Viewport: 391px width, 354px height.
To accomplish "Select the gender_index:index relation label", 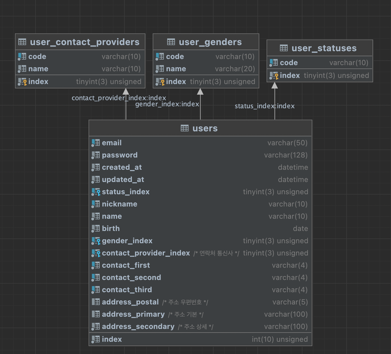I will click(167, 104).
